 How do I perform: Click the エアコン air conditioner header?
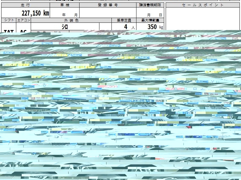click(23, 20)
